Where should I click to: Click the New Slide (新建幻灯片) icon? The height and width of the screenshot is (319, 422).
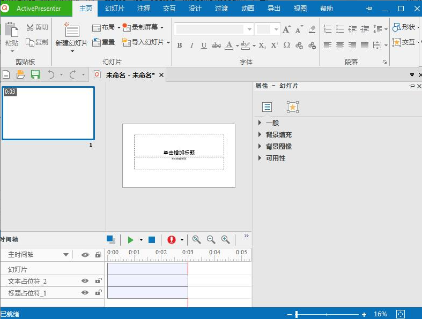[x=72, y=29]
